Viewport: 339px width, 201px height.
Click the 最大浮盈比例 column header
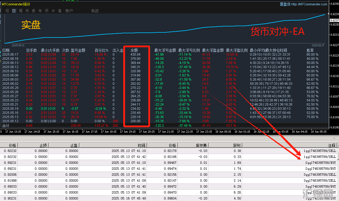pyautogui.click(x=237, y=50)
